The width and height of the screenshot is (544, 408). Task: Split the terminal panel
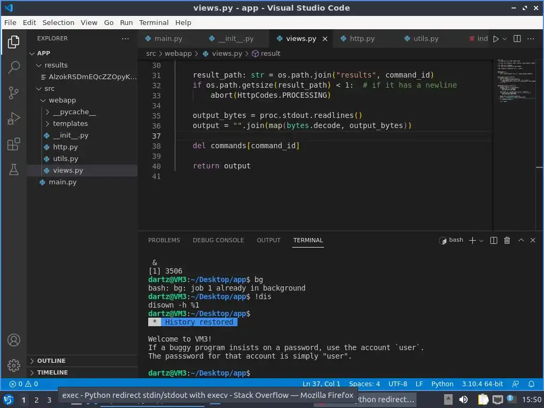point(494,240)
